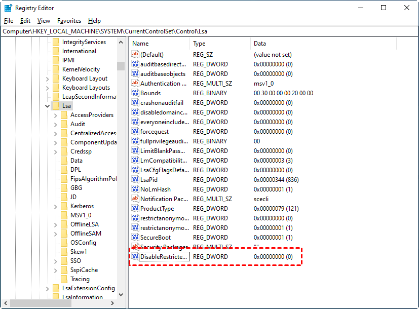Expand the Audit subkey
The image size is (419, 309).
tap(55, 125)
